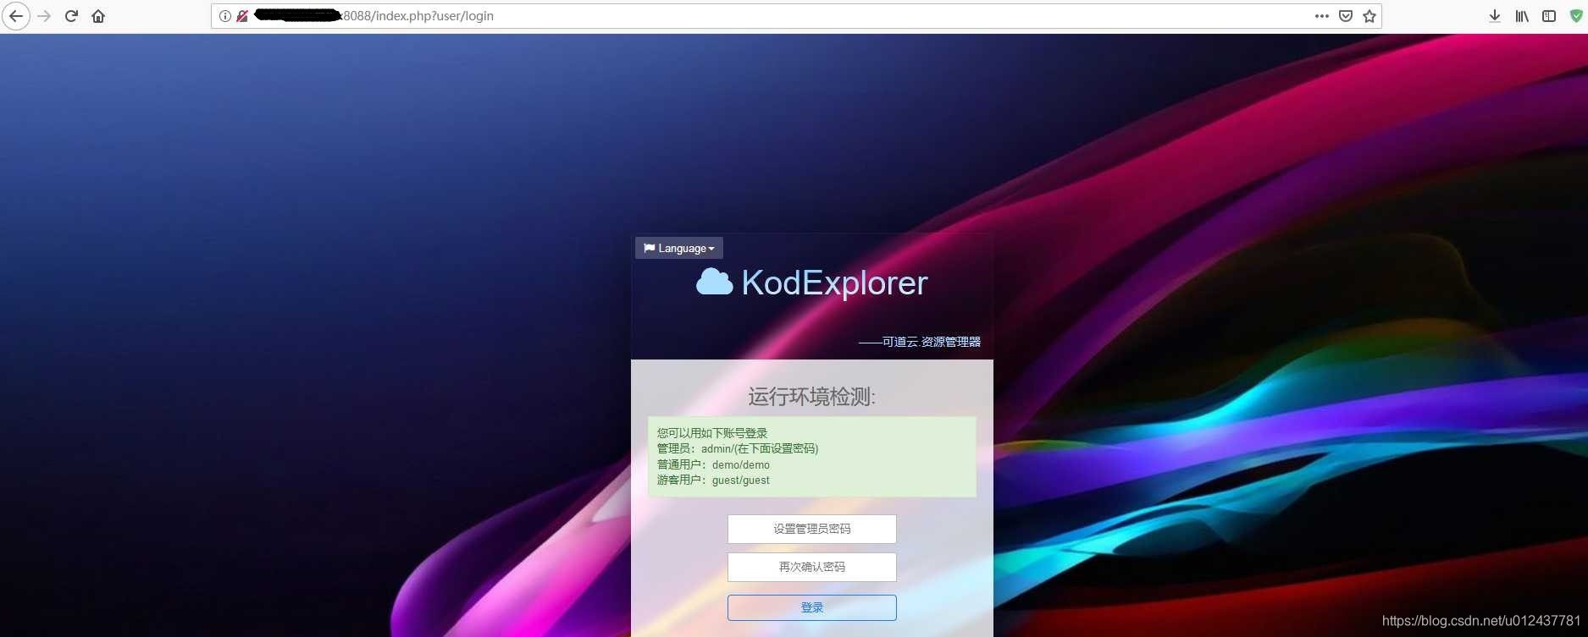Save page to Pocket icon
This screenshot has height=637, width=1588.
[x=1346, y=16]
